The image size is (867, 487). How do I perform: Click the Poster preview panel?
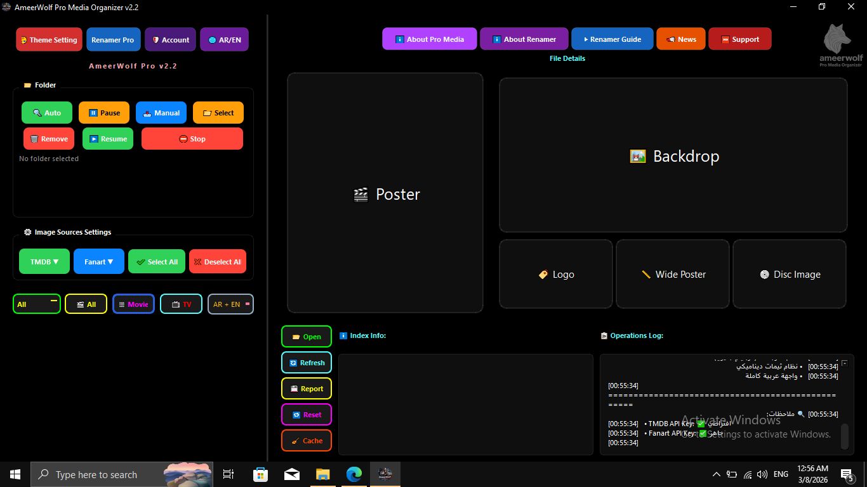point(385,193)
